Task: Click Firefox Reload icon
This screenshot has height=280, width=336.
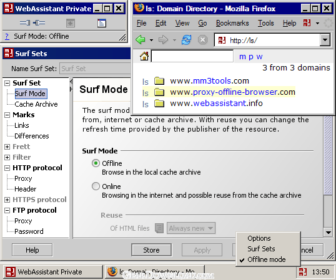Action: click(x=187, y=40)
